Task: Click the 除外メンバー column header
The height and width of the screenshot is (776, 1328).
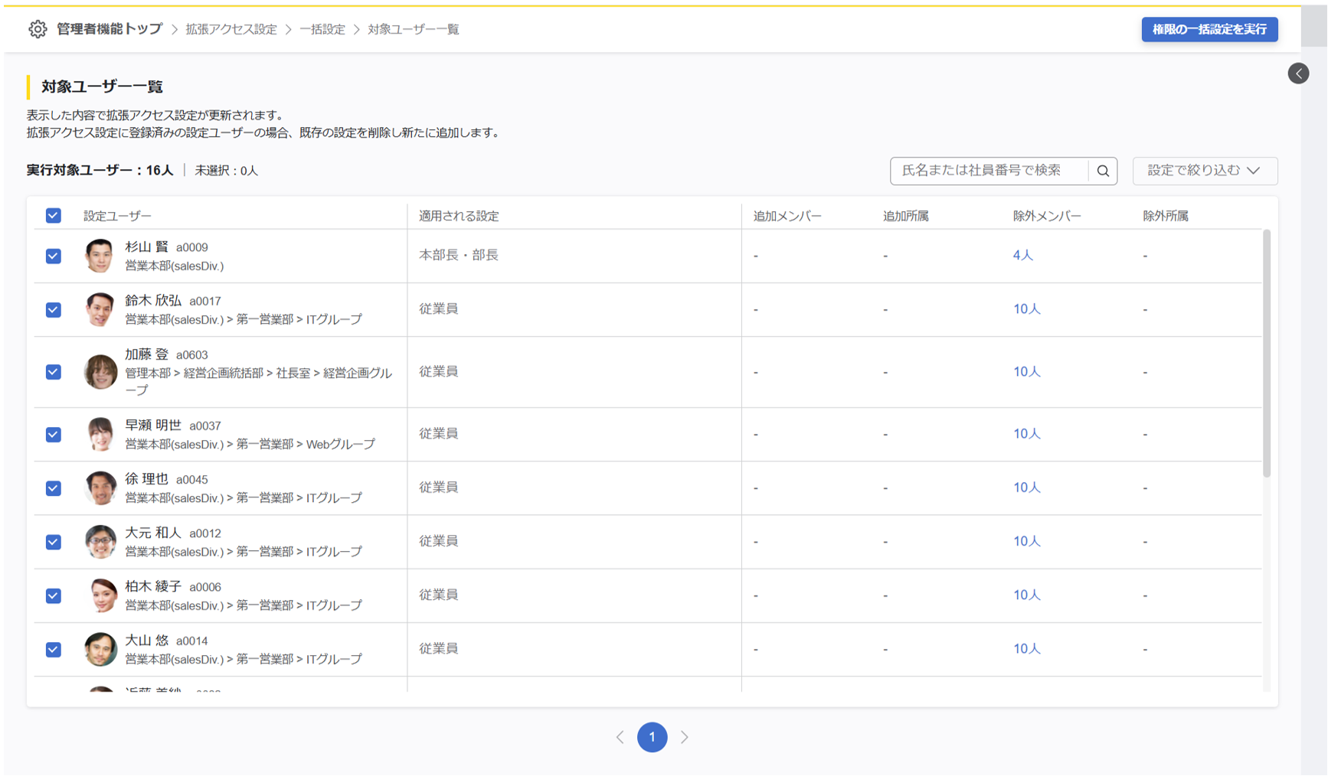Action: (1047, 216)
